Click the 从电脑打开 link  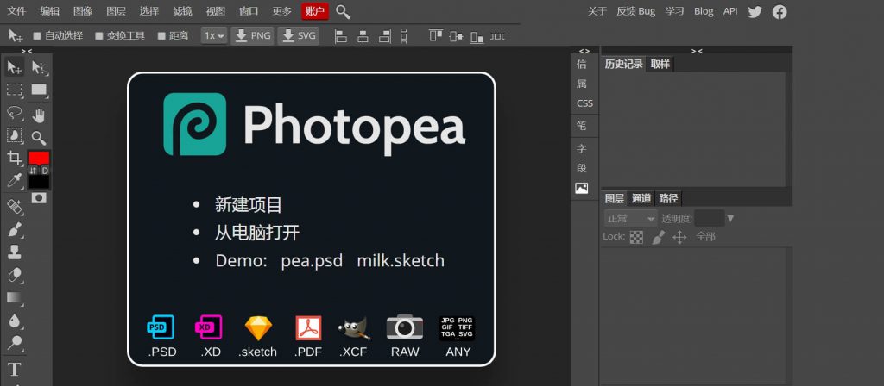pyautogui.click(x=257, y=233)
